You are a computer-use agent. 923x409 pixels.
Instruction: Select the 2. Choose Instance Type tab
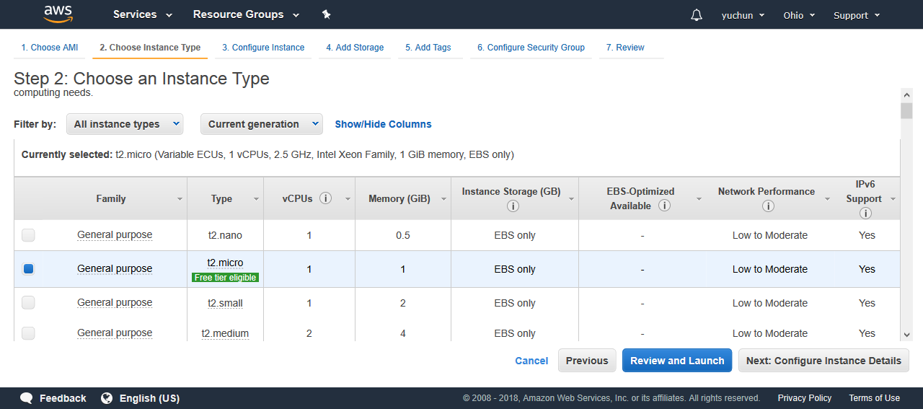tap(150, 48)
